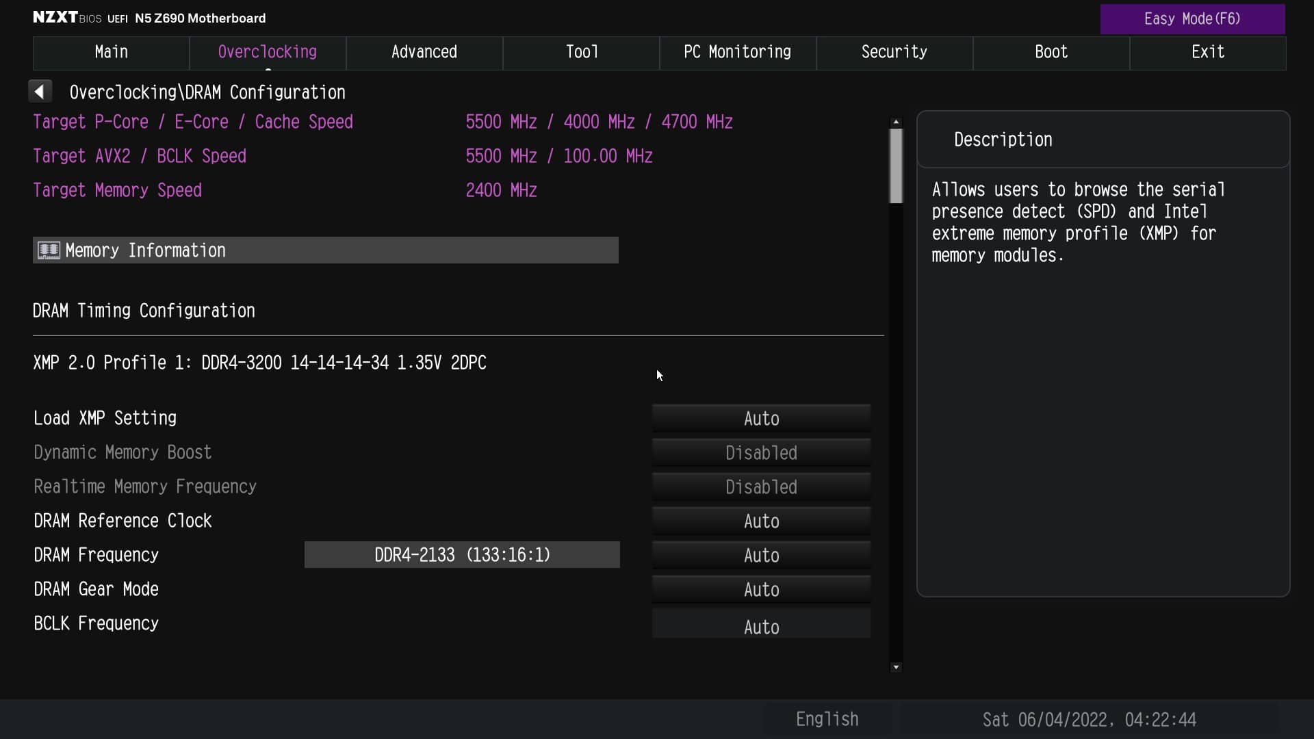Open Memory Information entry
1314x739 pixels.
click(x=326, y=250)
